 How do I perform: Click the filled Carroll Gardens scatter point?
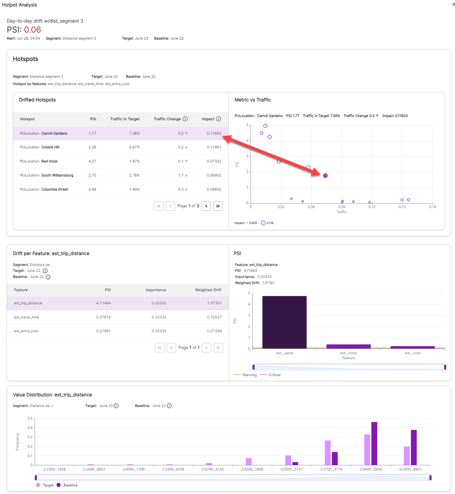point(325,176)
